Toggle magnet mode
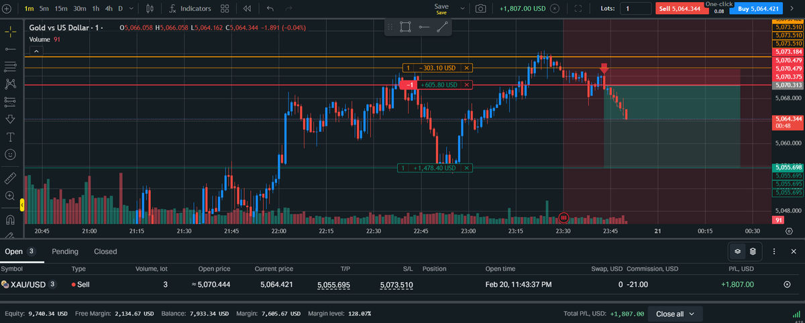Screen dimensions: 805x323 10,220
